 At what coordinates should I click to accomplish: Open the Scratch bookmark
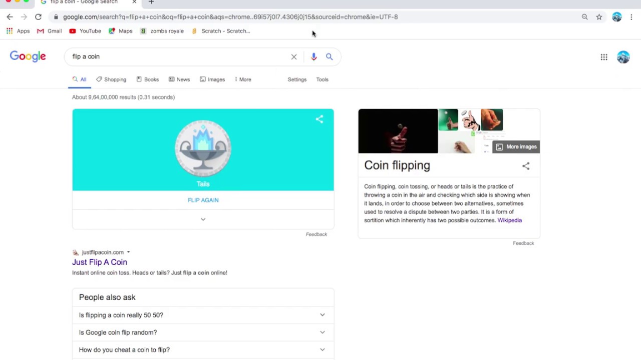point(221,31)
